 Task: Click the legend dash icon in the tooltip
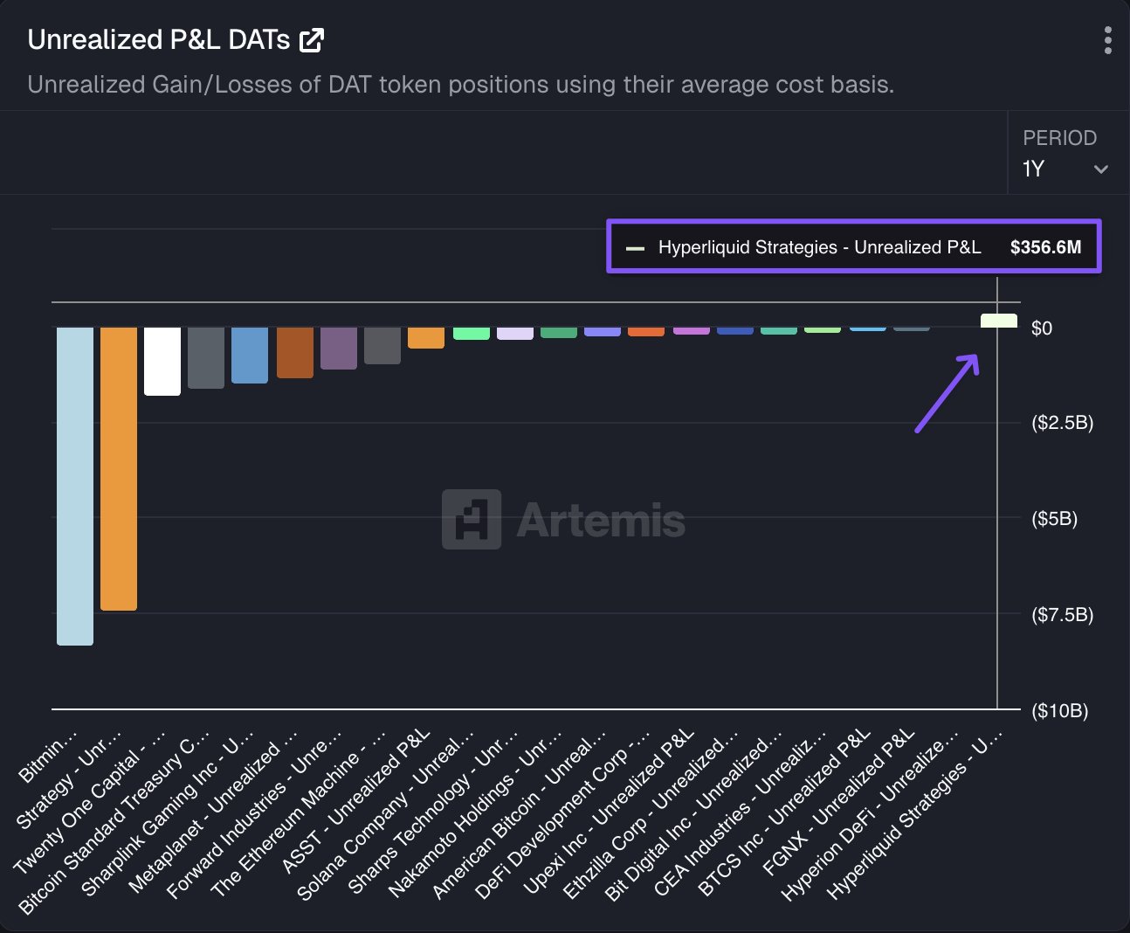coord(637,247)
